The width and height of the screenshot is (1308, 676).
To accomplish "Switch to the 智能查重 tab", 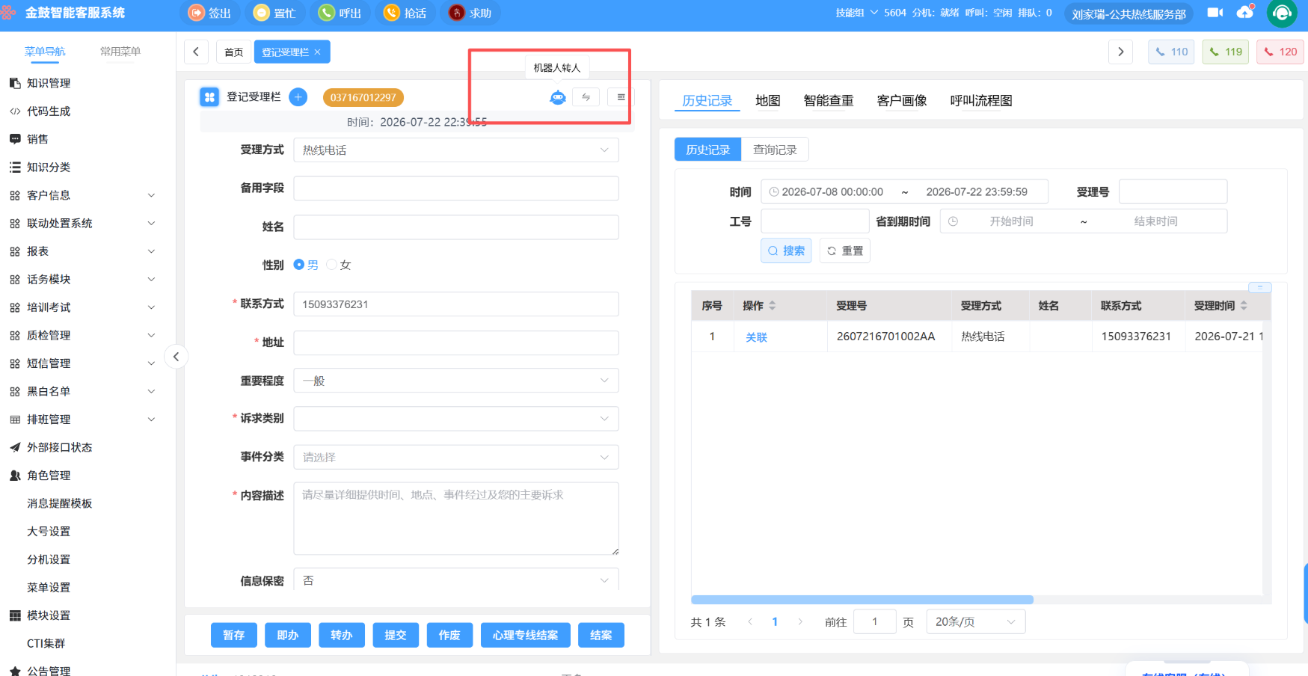I will [829, 101].
